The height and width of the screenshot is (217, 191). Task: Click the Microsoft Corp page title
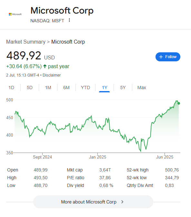[62, 11]
